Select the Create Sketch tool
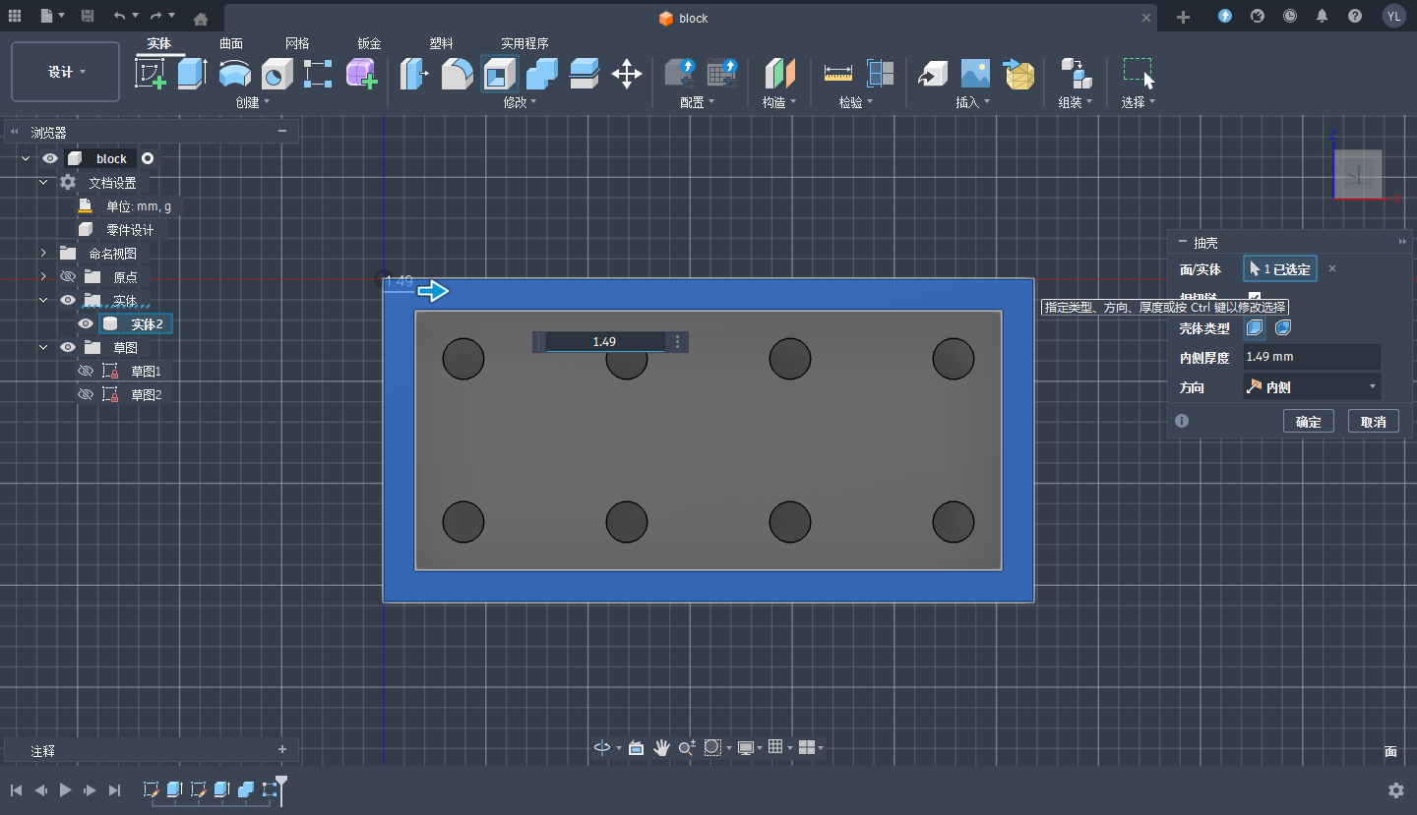The width and height of the screenshot is (1417, 815). (150, 74)
